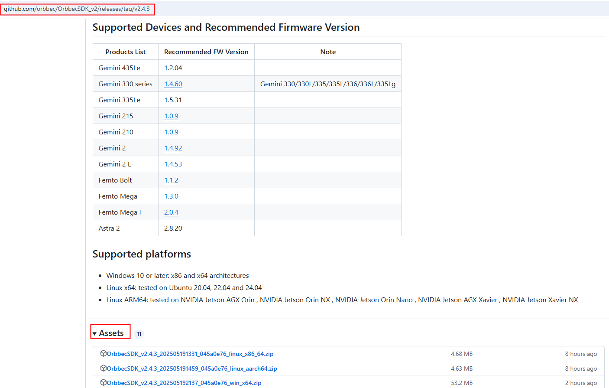Screen dimensions: 609x388
Task: Download OrbbecSDK linux_x86_64.zip file
Action: (190, 354)
